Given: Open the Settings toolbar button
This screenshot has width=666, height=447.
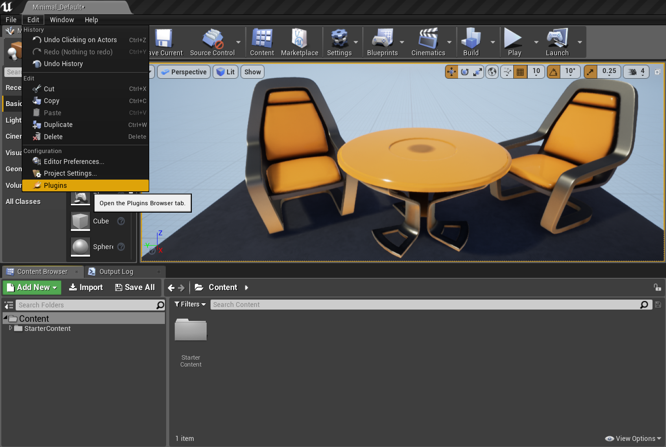Looking at the screenshot, I should [x=339, y=42].
